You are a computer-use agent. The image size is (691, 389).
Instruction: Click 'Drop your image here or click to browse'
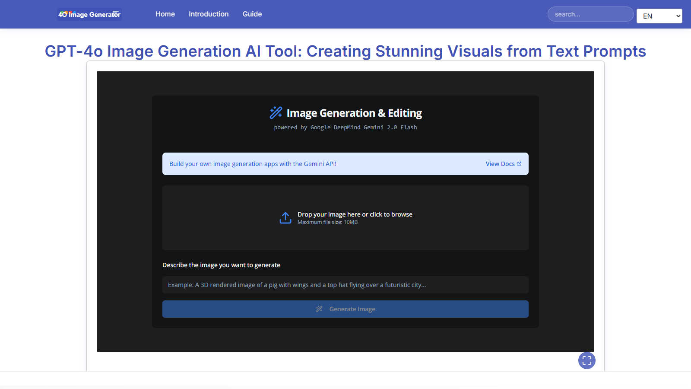(x=355, y=214)
